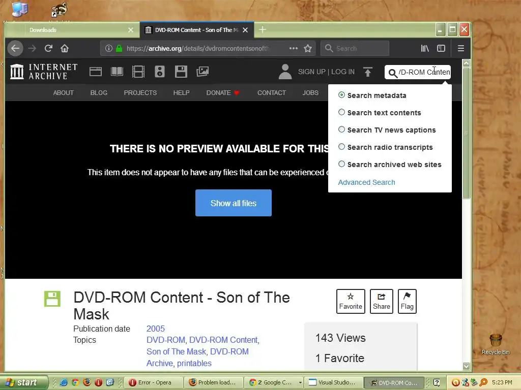The height and width of the screenshot is (390, 521).
Task: Open the DVD-ROM Content topic link
Action: coord(223,340)
